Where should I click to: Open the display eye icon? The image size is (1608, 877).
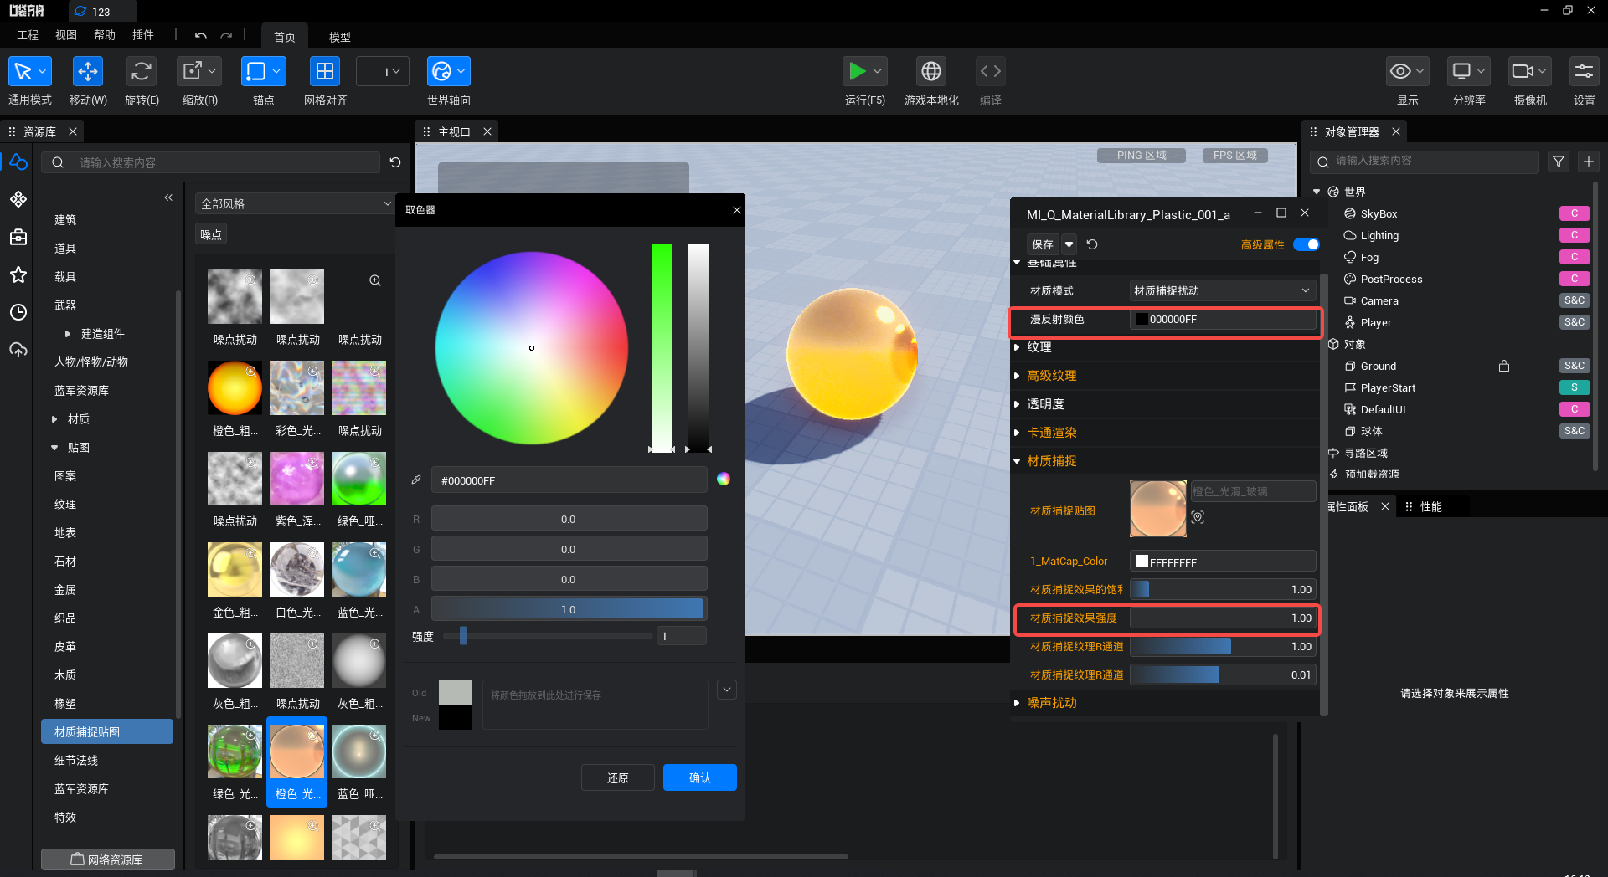[1400, 72]
